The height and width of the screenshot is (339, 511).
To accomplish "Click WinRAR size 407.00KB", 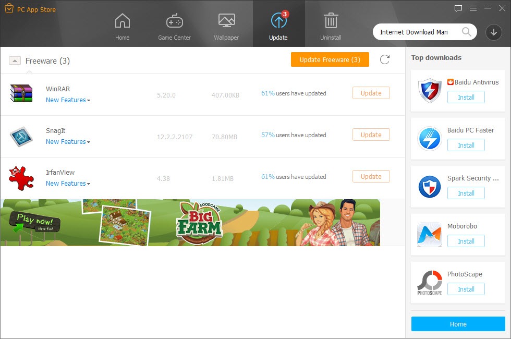I will (x=225, y=95).
